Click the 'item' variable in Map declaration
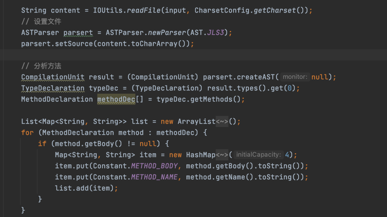 tap(148, 155)
